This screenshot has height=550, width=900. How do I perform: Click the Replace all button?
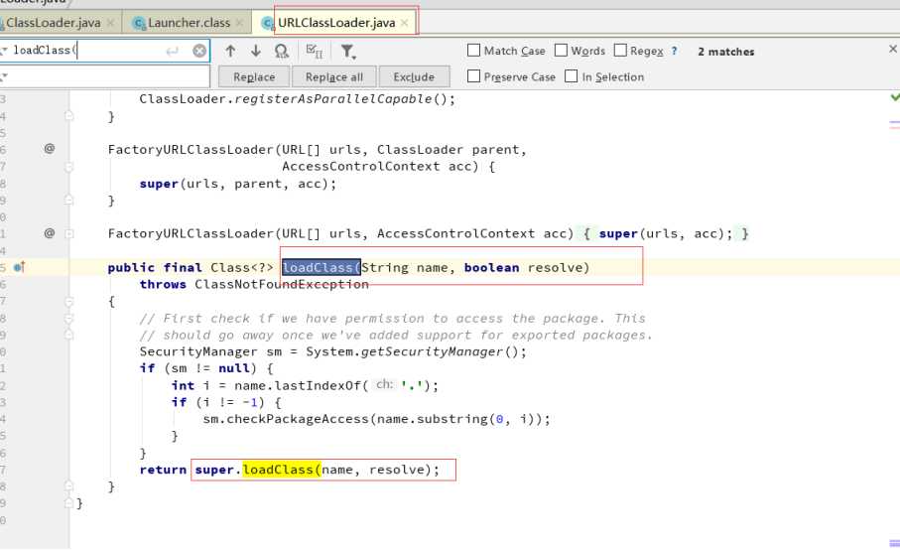tap(334, 76)
